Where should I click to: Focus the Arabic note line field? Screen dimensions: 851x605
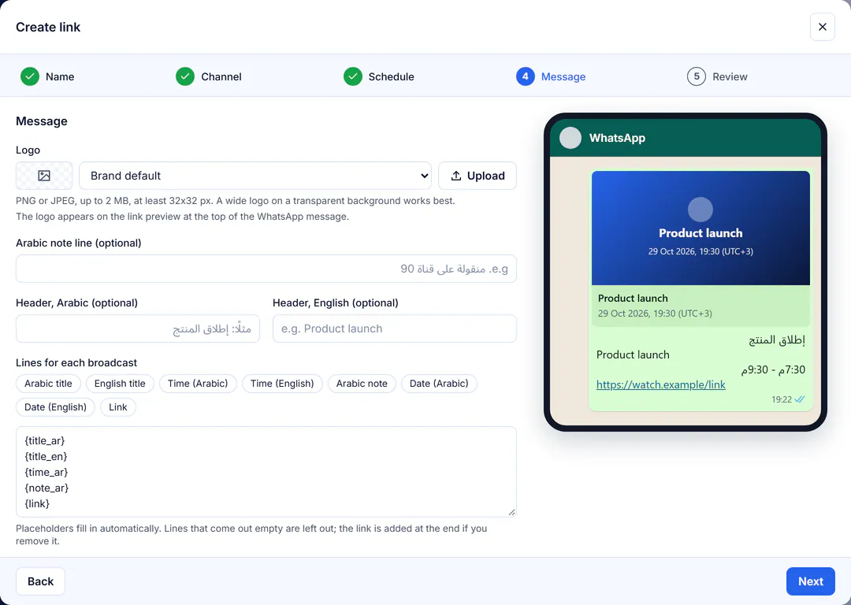click(x=266, y=269)
